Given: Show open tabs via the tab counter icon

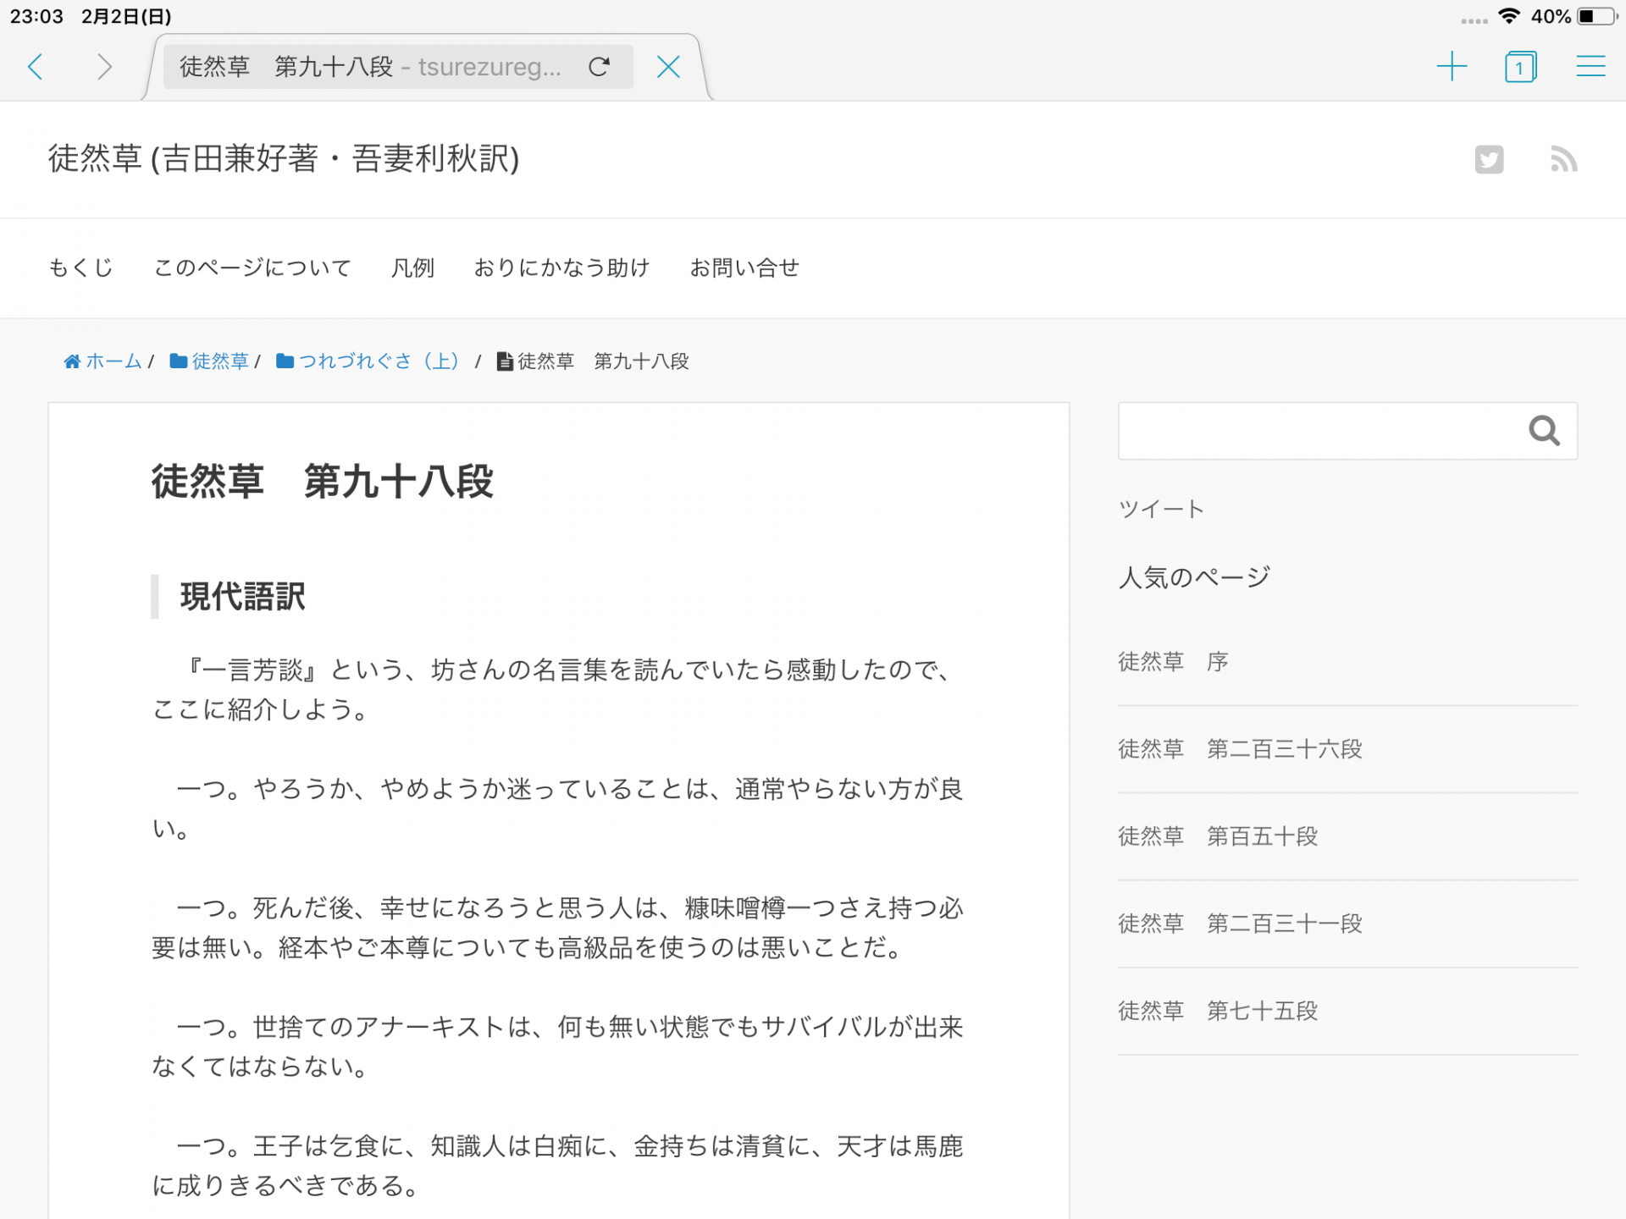Looking at the screenshot, I should pyautogui.click(x=1520, y=67).
